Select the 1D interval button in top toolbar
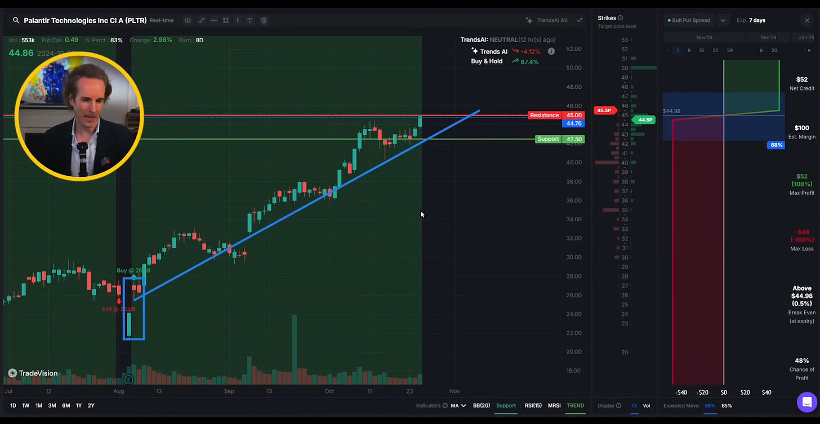 [188, 20]
